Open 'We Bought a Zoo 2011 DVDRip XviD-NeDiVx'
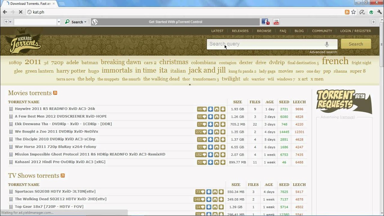This screenshot has width=384, height=216. pos(56,131)
